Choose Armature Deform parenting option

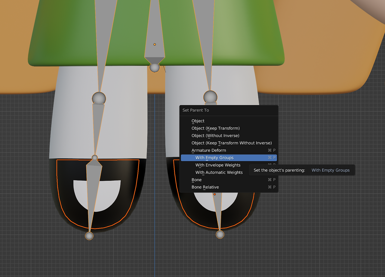pyautogui.click(x=229, y=150)
